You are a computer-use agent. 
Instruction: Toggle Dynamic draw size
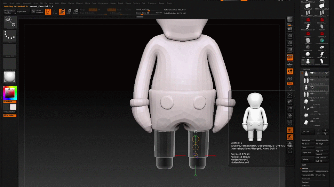click(159, 13)
